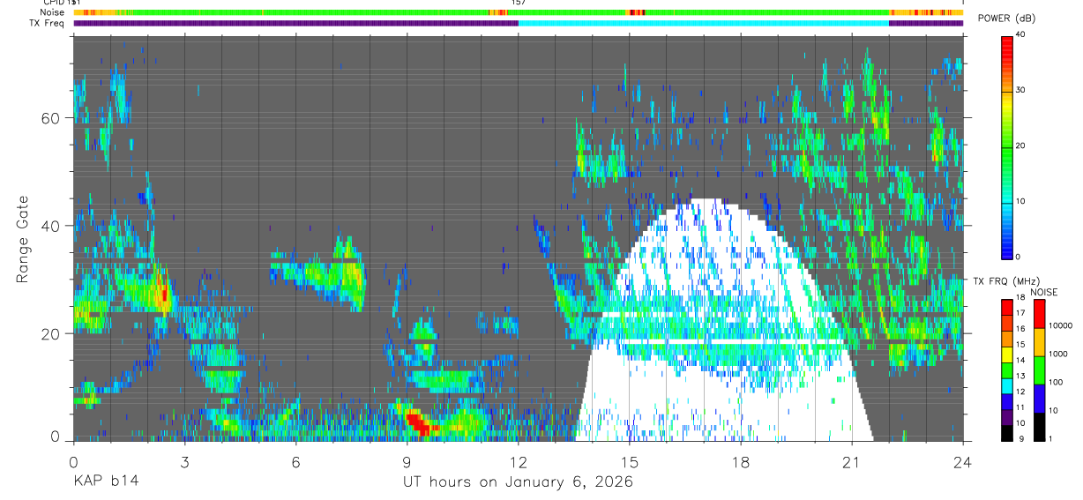
Task: Click the 6 tick on the UT hours axis
Action: click(295, 461)
